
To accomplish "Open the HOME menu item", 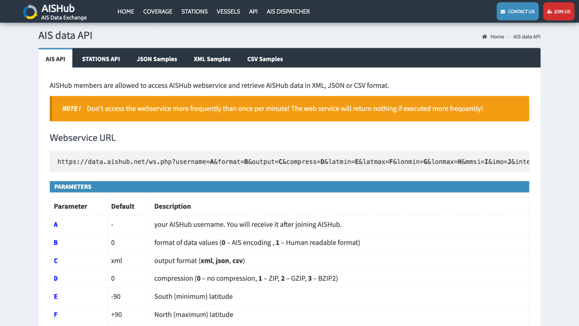I will (126, 12).
